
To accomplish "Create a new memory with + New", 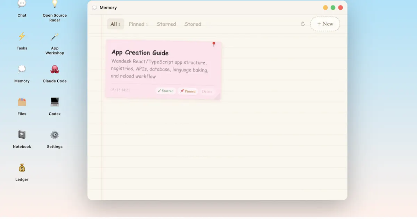I will tap(325, 24).
